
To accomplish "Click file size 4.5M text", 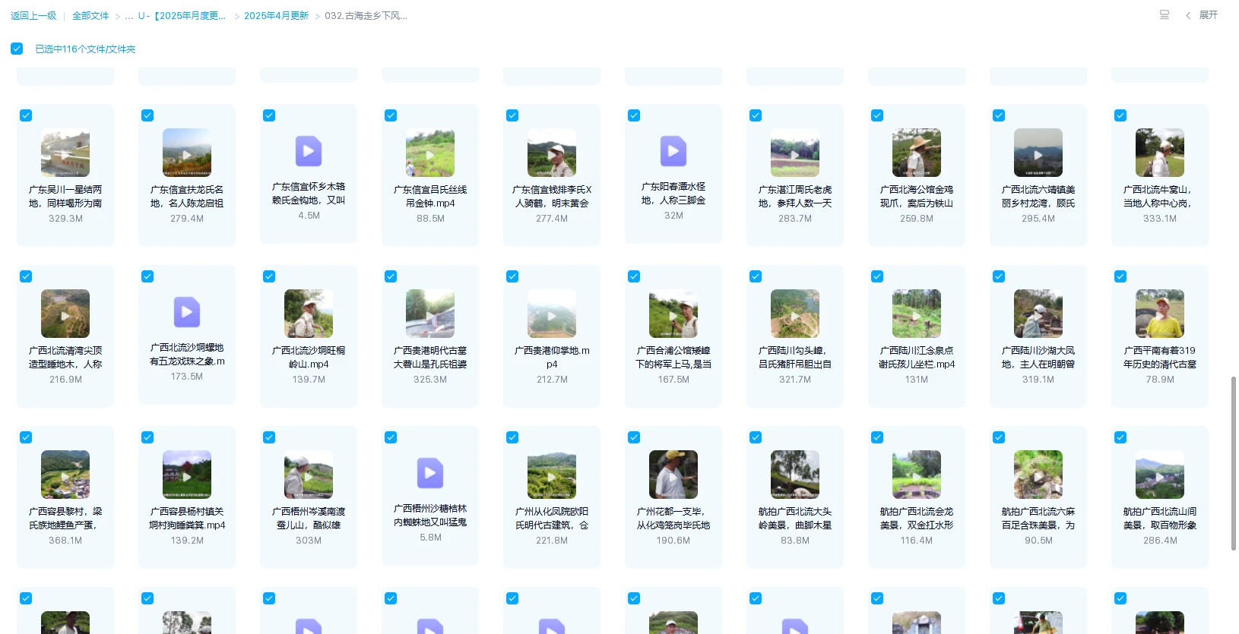I will [x=309, y=216].
